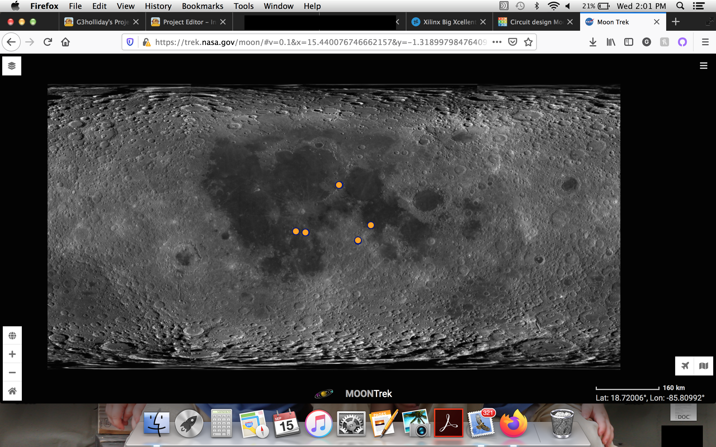
Task: Open Save to Pocket dropdown
Action: coord(513,42)
